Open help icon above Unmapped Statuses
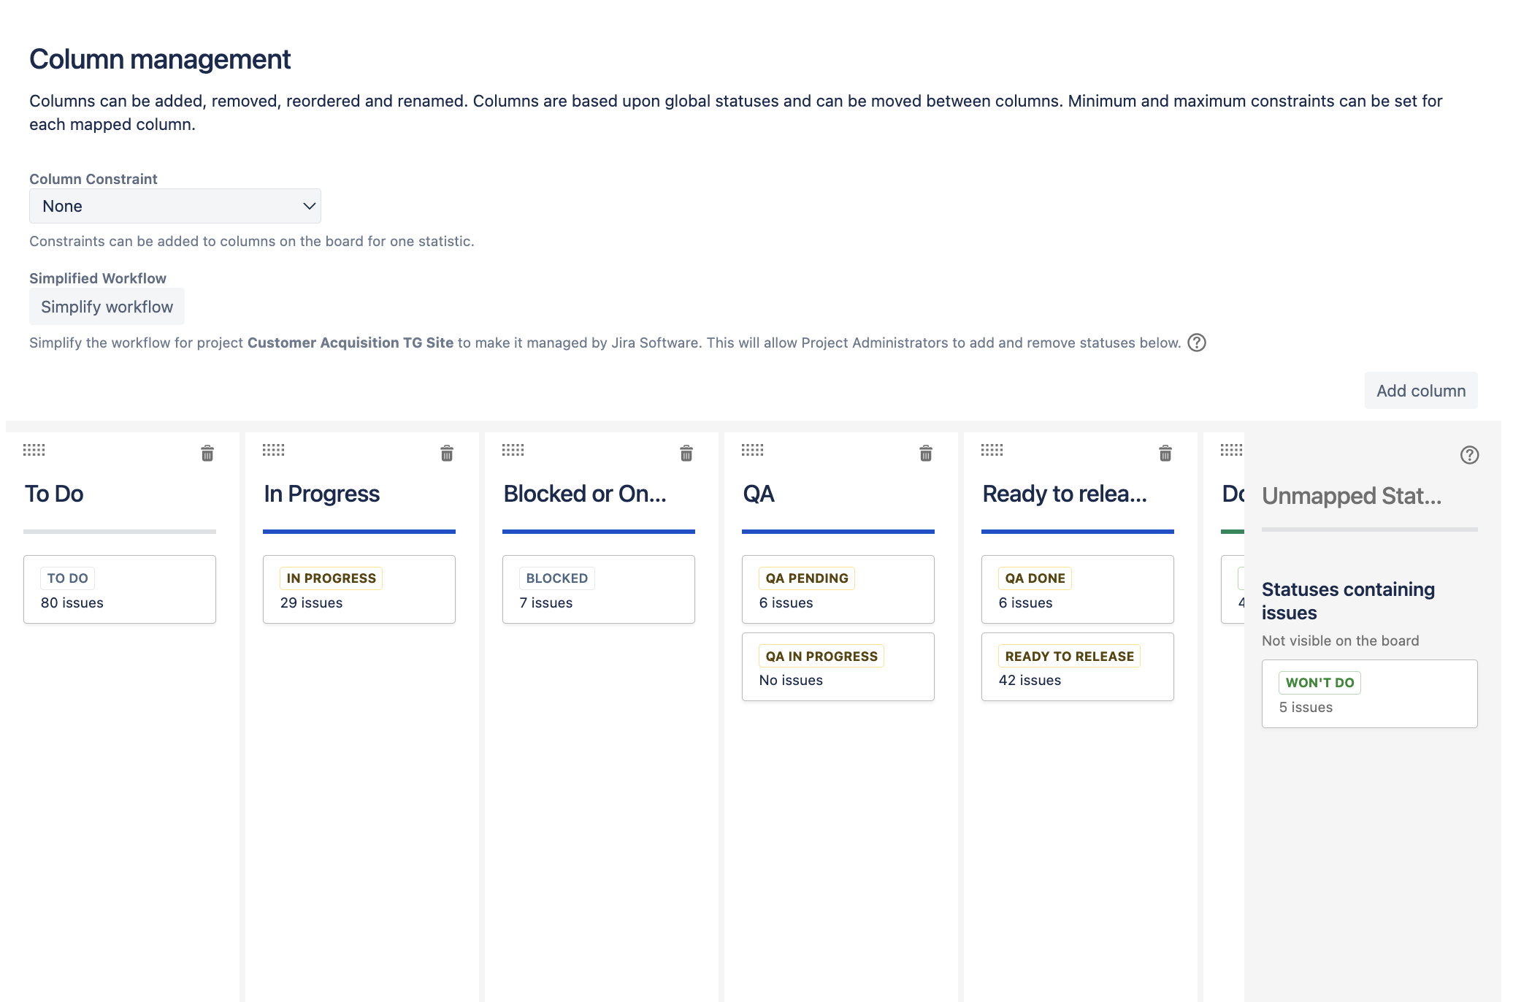 pos(1469,455)
